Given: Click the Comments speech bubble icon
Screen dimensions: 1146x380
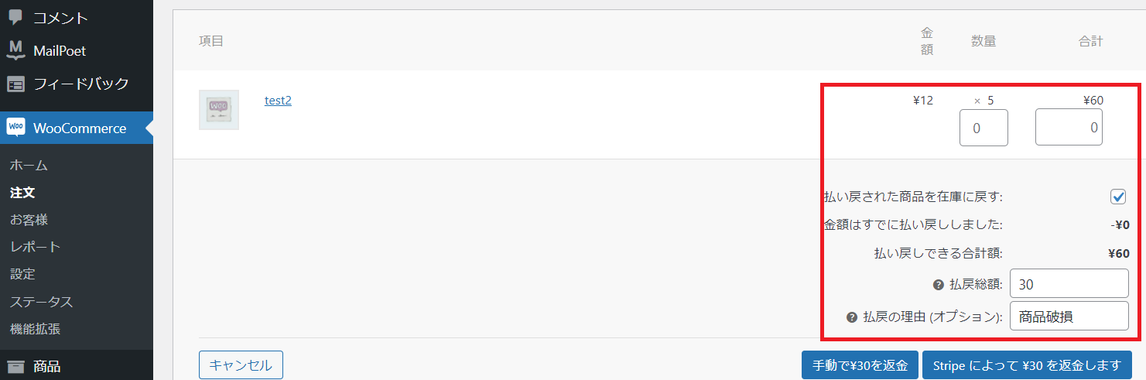Looking at the screenshot, I should point(15,17).
